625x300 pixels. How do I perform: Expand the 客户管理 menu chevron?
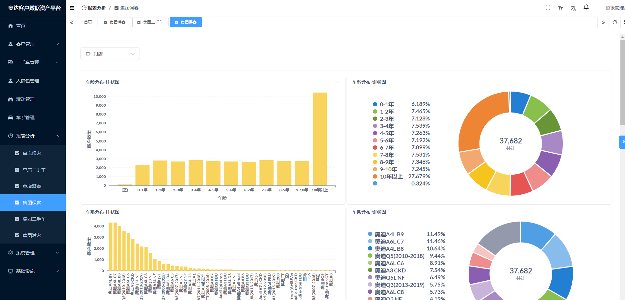coord(57,44)
